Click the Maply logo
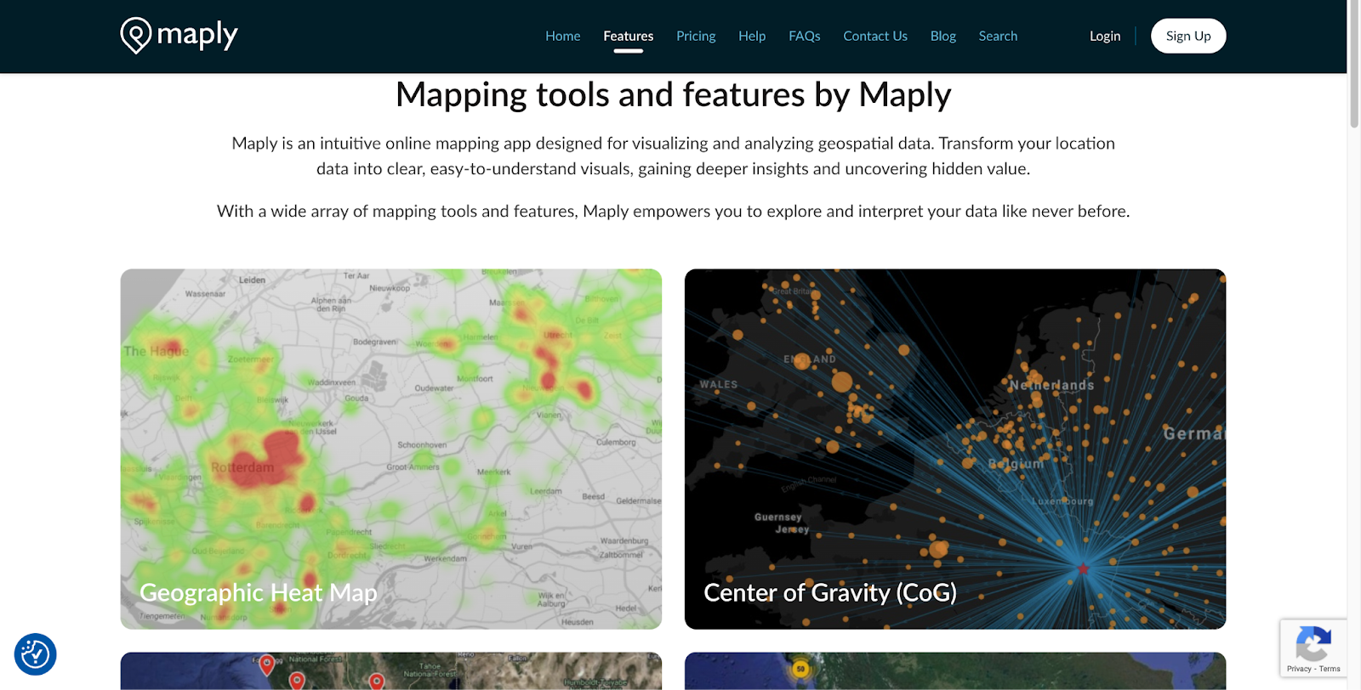Viewport: 1361px width, 690px height. click(x=179, y=36)
